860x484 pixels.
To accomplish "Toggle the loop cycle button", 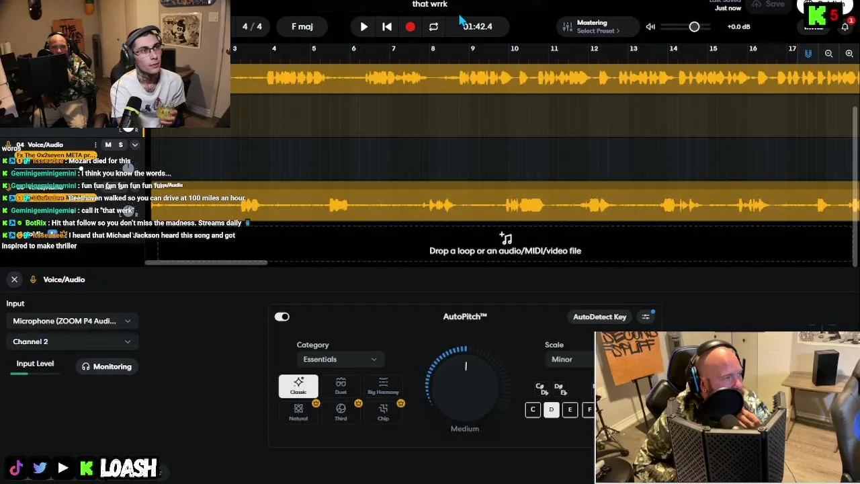I will coord(433,27).
